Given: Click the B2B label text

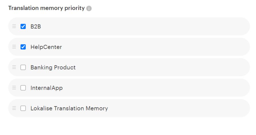Looking at the screenshot, I should [x=36, y=26].
